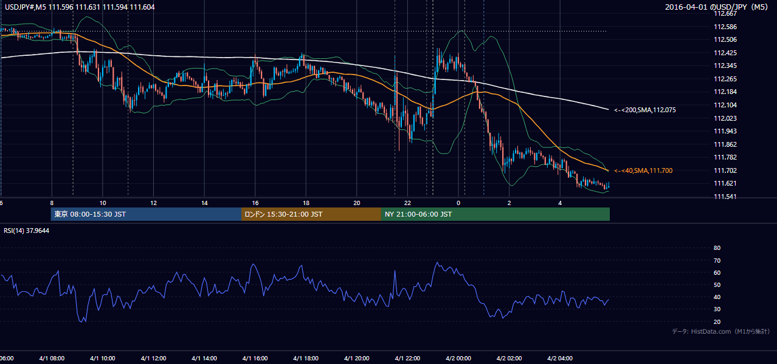
Task: Click the 112.023 price axis value
Action: [x=725, y=118]
